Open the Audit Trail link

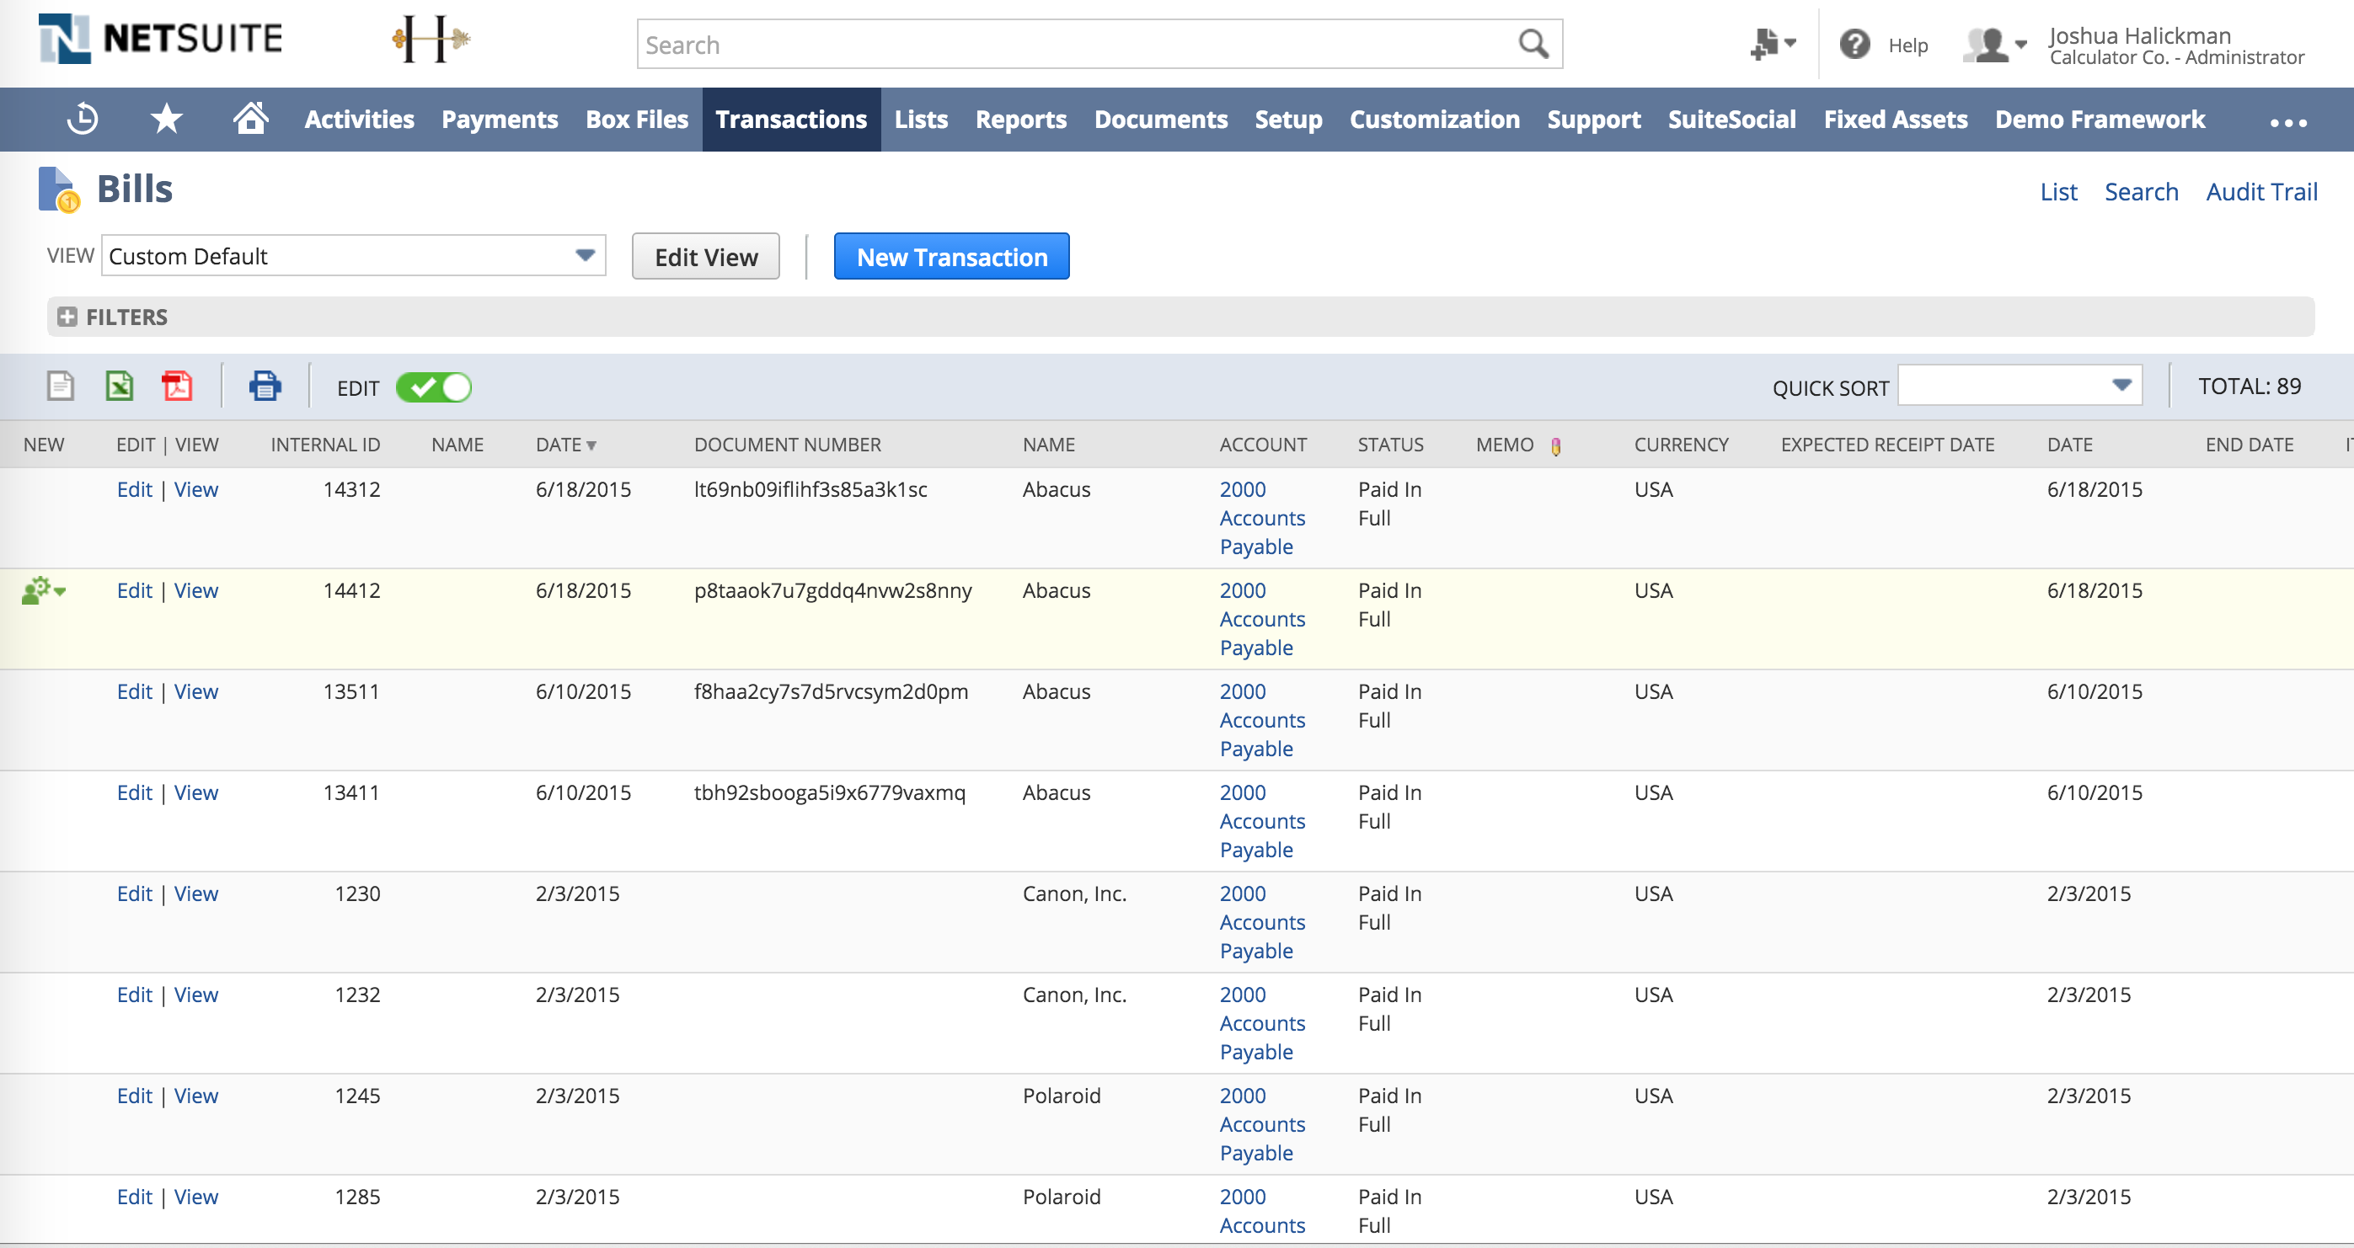(2260, 192)
